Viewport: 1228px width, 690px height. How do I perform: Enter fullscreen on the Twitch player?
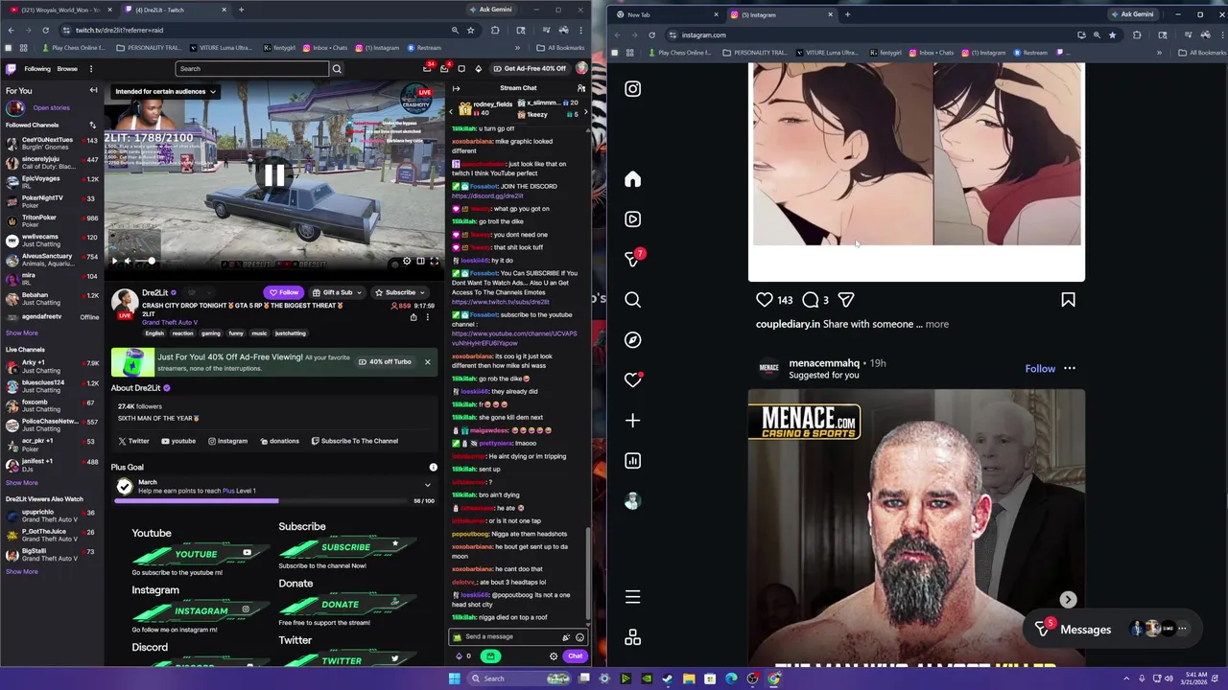click(x=434, y=261)
